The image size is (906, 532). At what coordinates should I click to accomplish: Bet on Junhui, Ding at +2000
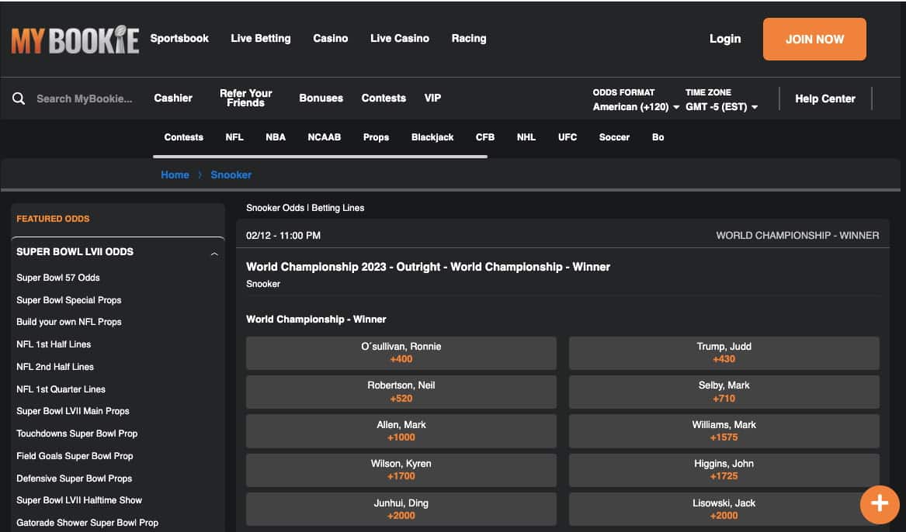click(401, 510)
